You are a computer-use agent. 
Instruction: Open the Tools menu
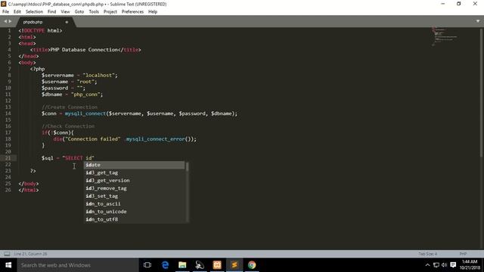[x=94, y=12]
